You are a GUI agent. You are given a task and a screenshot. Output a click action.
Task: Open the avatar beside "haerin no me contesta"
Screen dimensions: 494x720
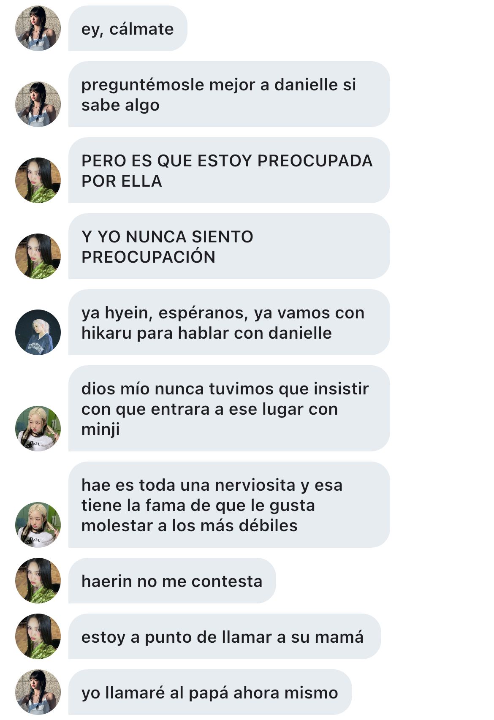[38, 581]
